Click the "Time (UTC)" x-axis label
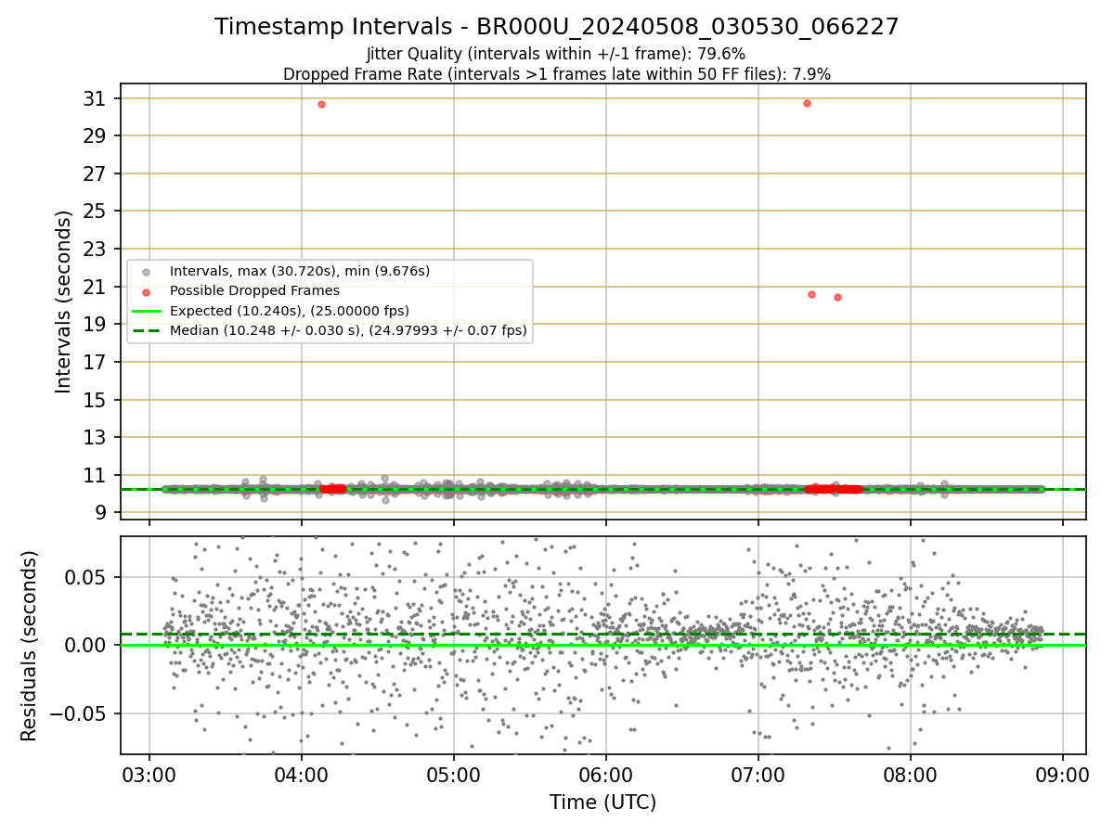Image resolution: width=1114 pixels, height=835 pixels. click(602, 803)
